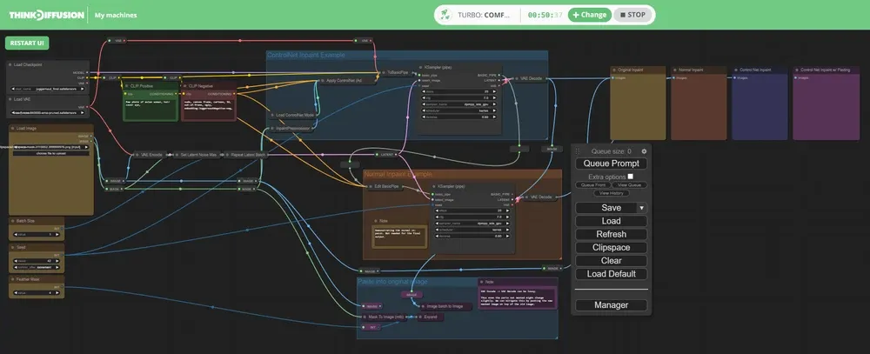Open the View Queue list

tap(630, 184)
